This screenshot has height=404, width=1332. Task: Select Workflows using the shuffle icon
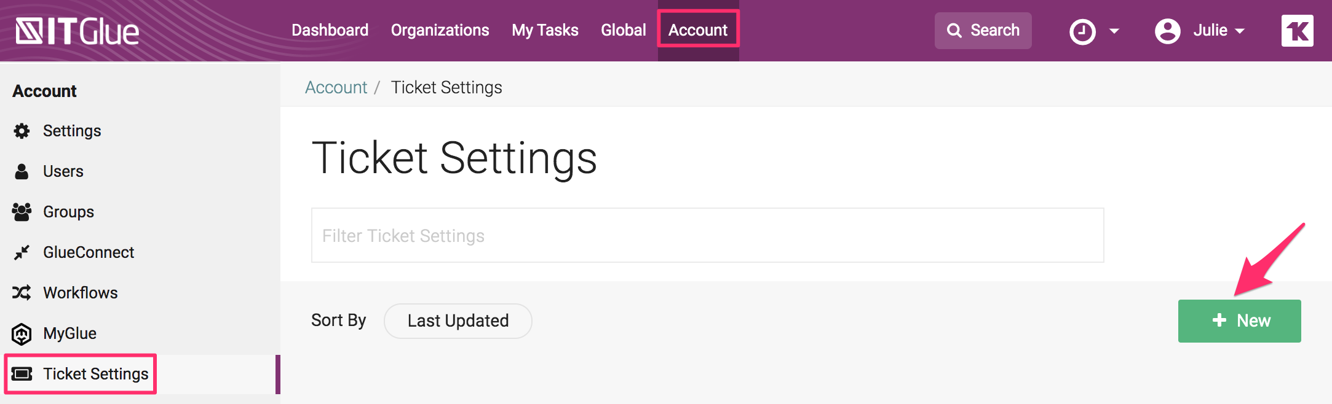tap(22, 292)
